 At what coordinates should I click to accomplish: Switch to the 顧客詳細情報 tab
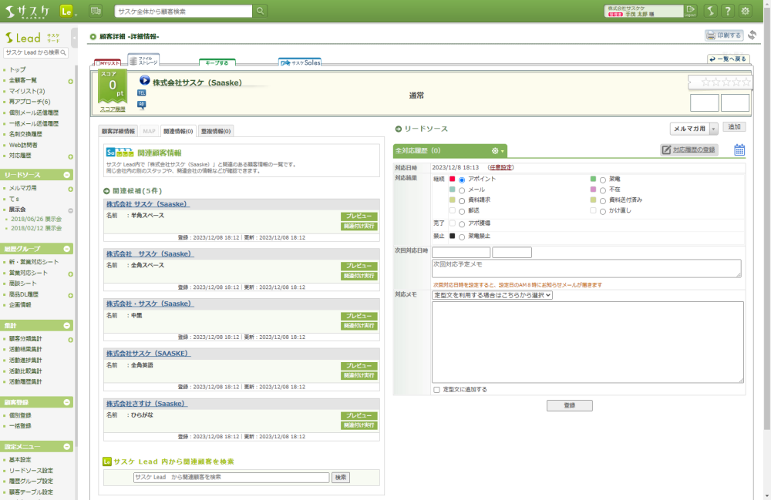tap(119, 131)
